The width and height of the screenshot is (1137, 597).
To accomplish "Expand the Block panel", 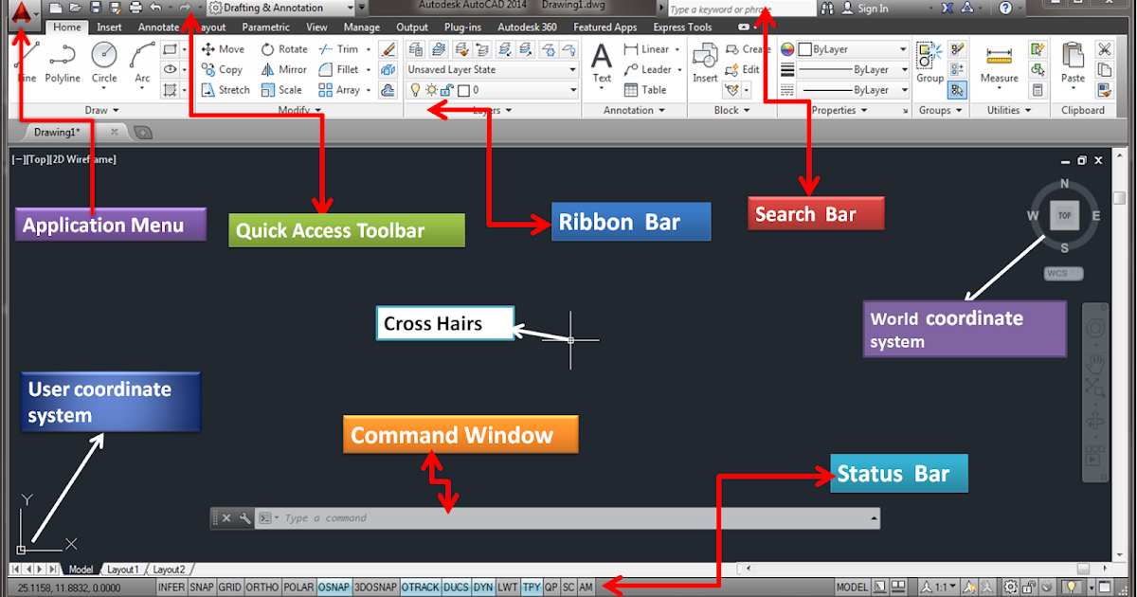I will click(x=731, y=111).
